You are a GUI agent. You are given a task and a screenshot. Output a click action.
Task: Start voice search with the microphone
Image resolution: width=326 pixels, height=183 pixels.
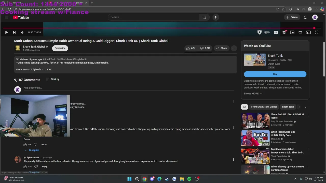pos(216,17)
